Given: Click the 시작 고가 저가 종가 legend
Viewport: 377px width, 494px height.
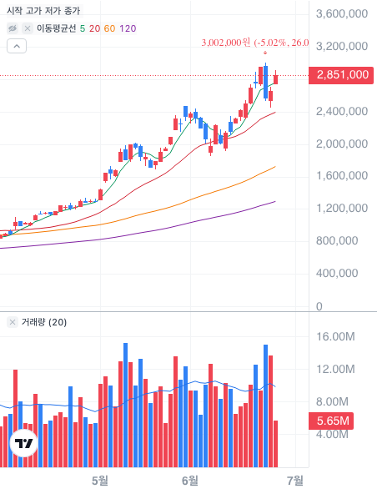Looking at the screenshot, I should click(43, 11).
